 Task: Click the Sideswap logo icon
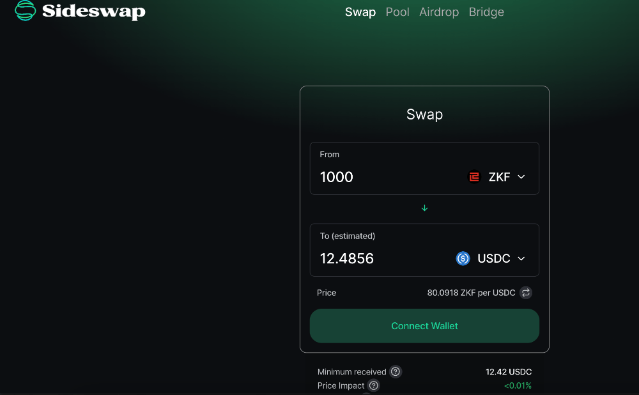(26, 10)
